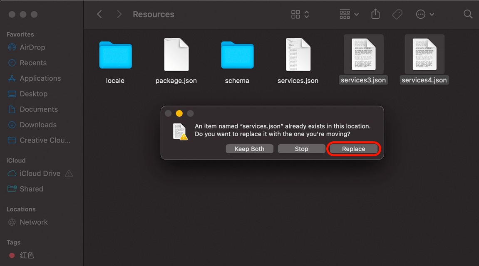The height and width of the screenshot is (266, 479).
Task: Expand the More actions dropdown chevron
Action: pos(432,14)
